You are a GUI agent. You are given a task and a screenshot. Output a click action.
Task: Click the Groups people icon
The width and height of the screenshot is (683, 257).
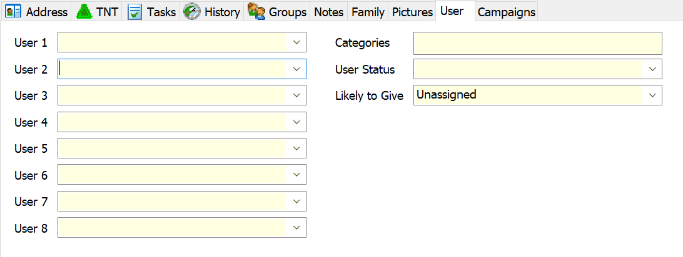point(256,12)
